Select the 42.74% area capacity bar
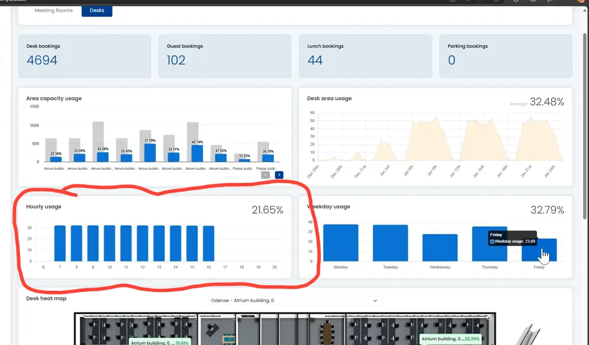The height and width of the screenshot is (345, 589). coord(197,154)
